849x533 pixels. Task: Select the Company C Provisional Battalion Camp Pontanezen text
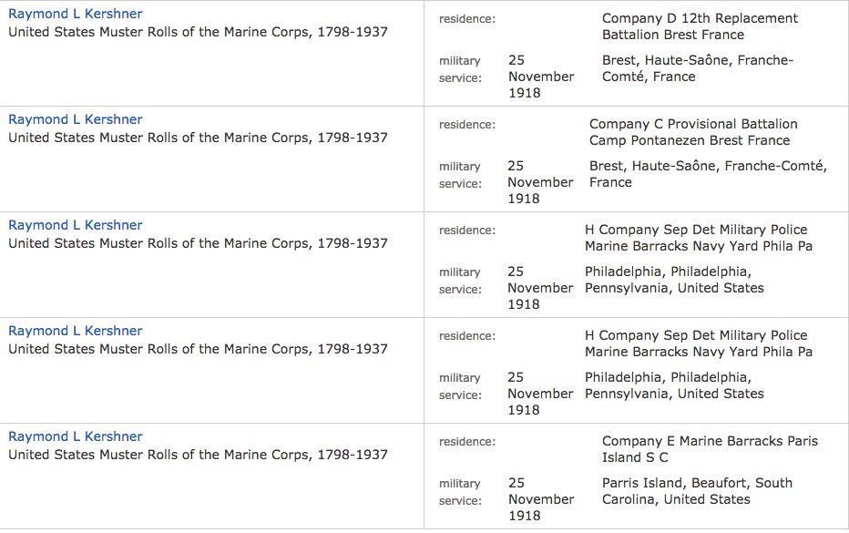(x=693, y=132)
